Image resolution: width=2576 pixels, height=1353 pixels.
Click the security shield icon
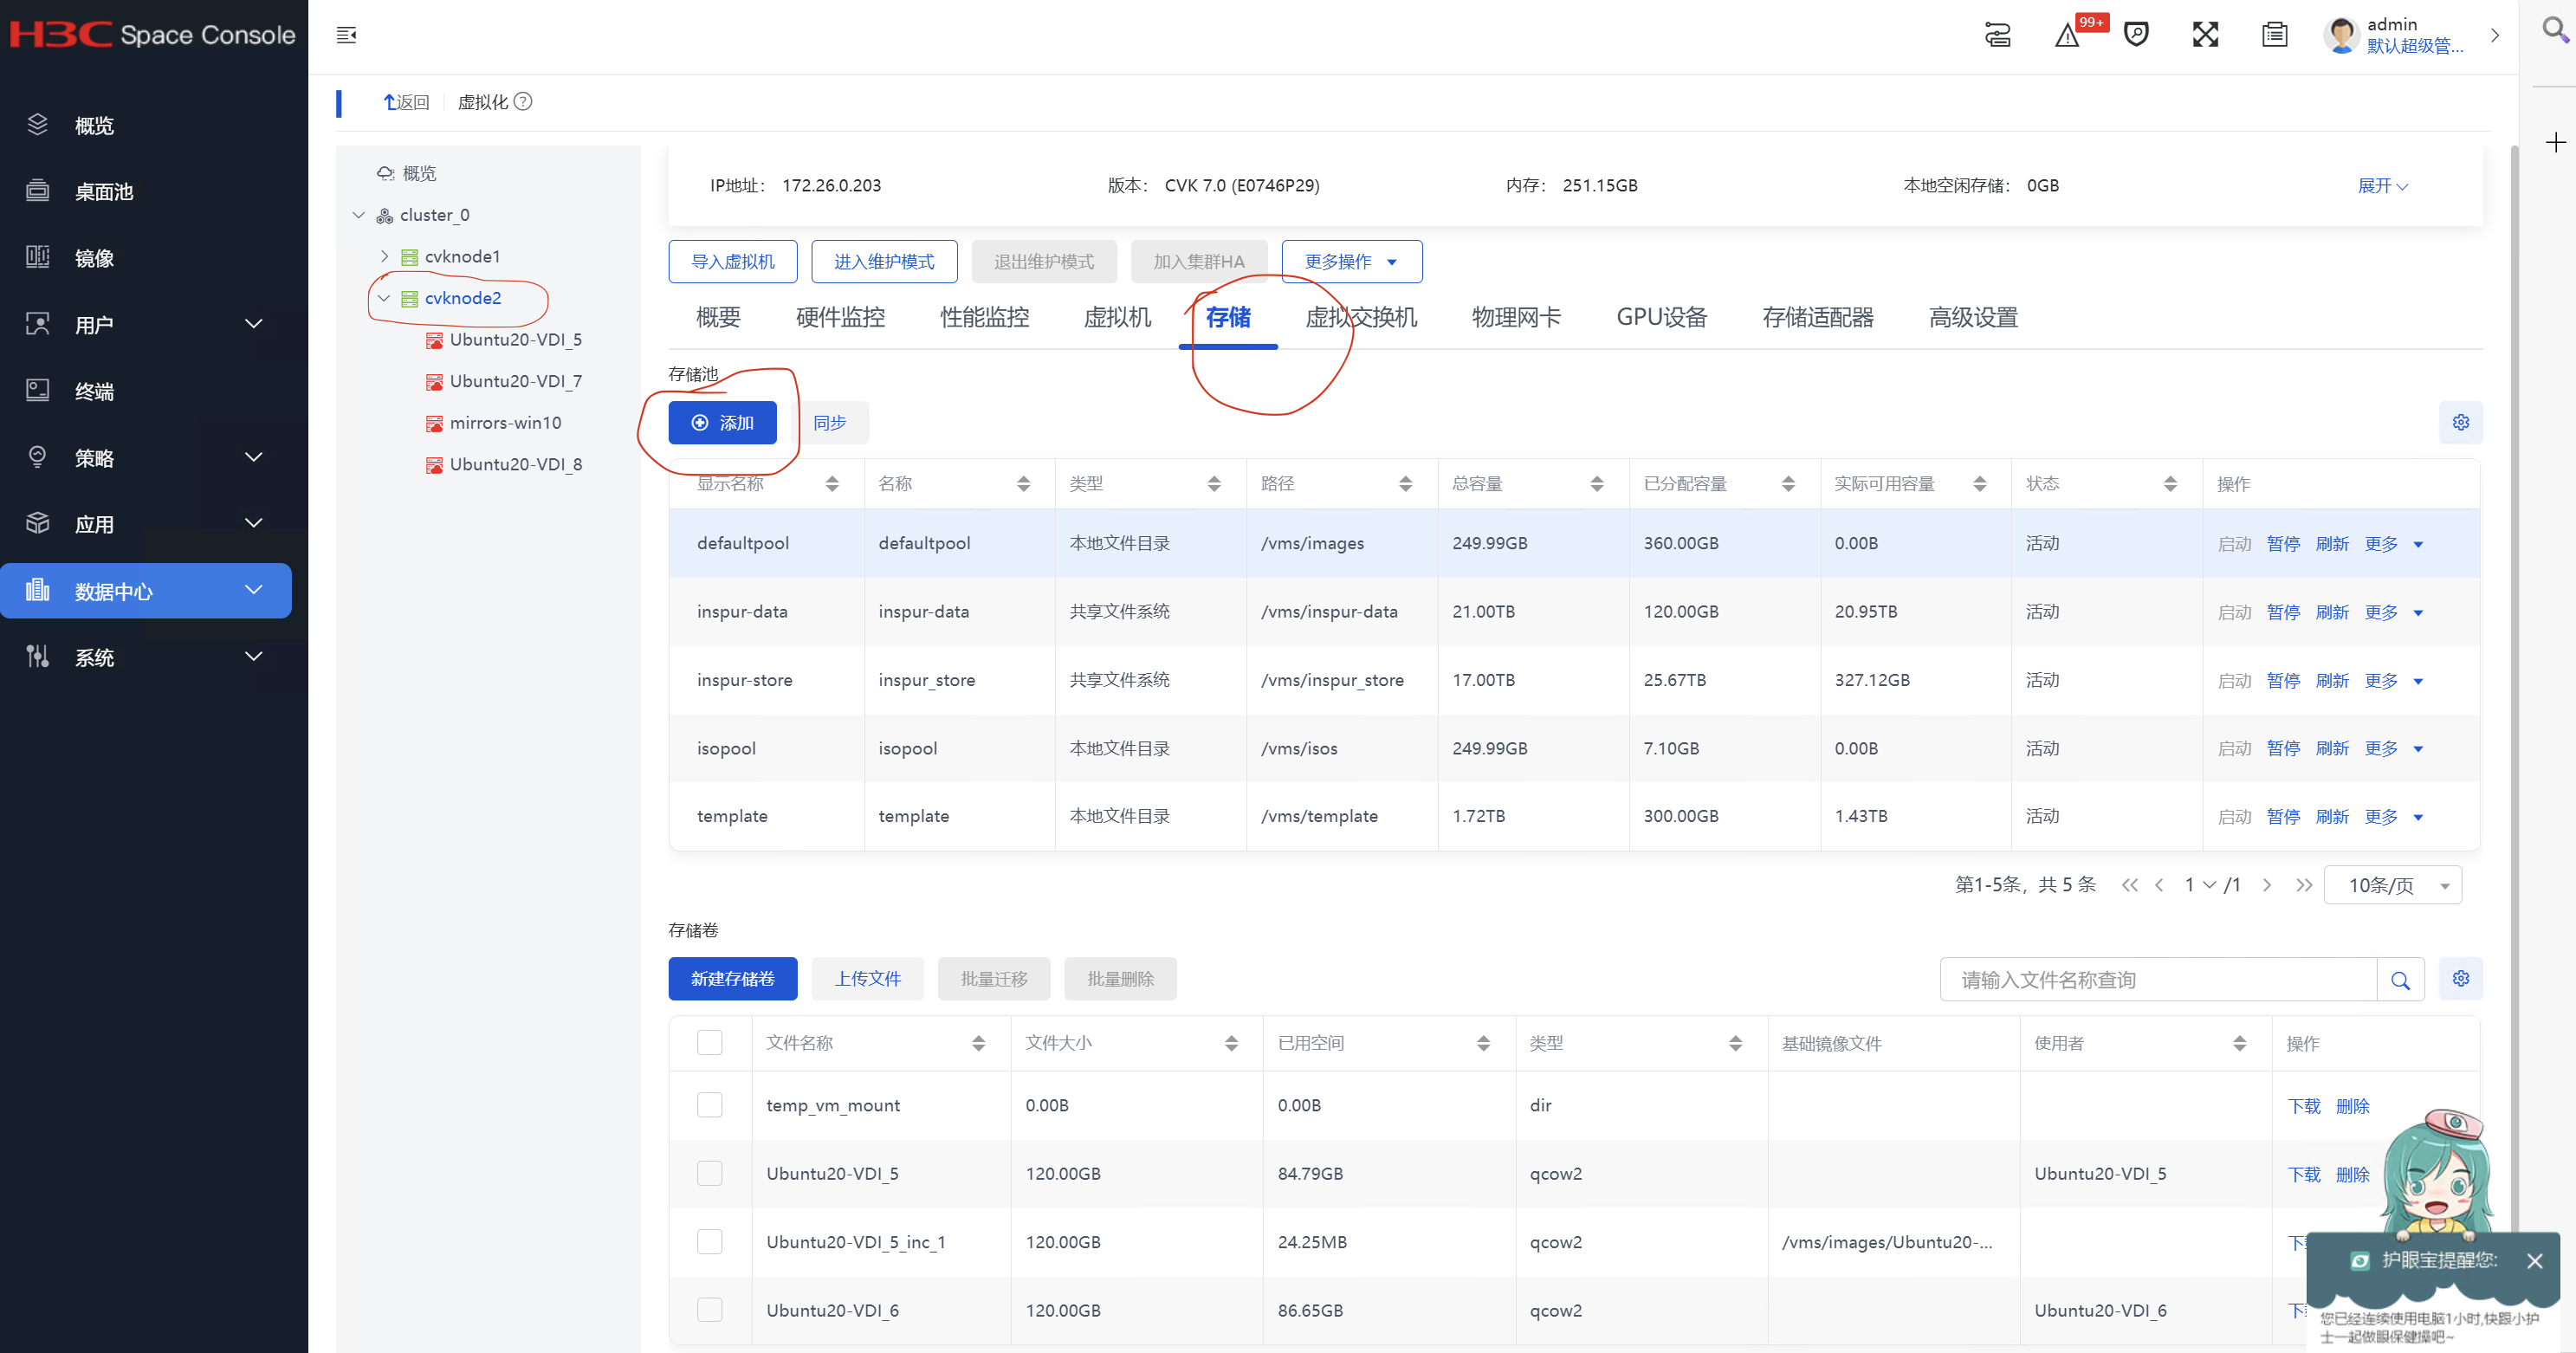[x=2136, y=35]
